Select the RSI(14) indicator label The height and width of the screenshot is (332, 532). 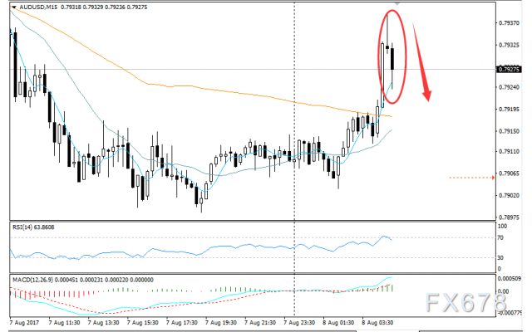[x=33, y=227]
